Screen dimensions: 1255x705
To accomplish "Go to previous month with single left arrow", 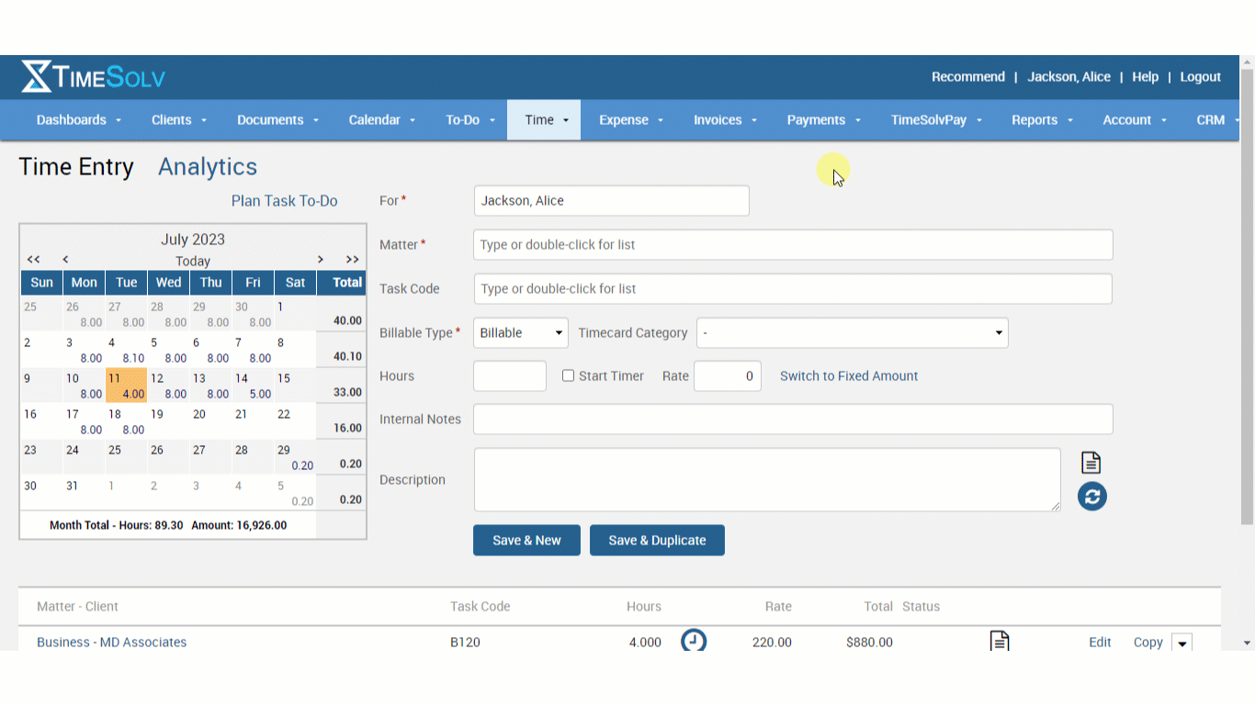I will click(65, 260).
